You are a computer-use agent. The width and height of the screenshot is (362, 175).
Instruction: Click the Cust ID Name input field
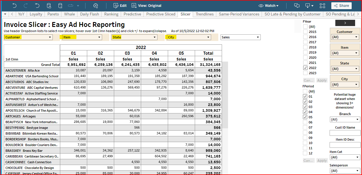(345, 133)
